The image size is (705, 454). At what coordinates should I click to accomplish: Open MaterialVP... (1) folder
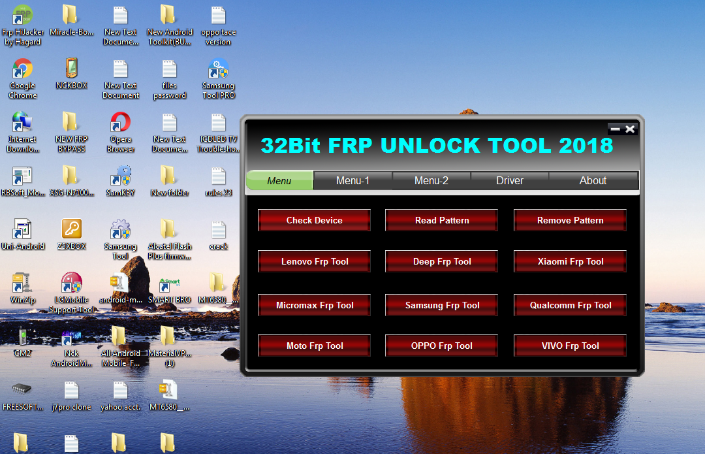(170, 346)
